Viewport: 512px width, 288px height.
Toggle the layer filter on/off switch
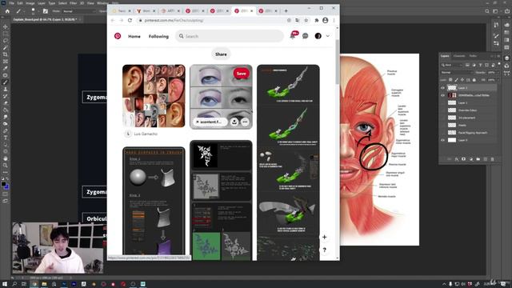499,65
